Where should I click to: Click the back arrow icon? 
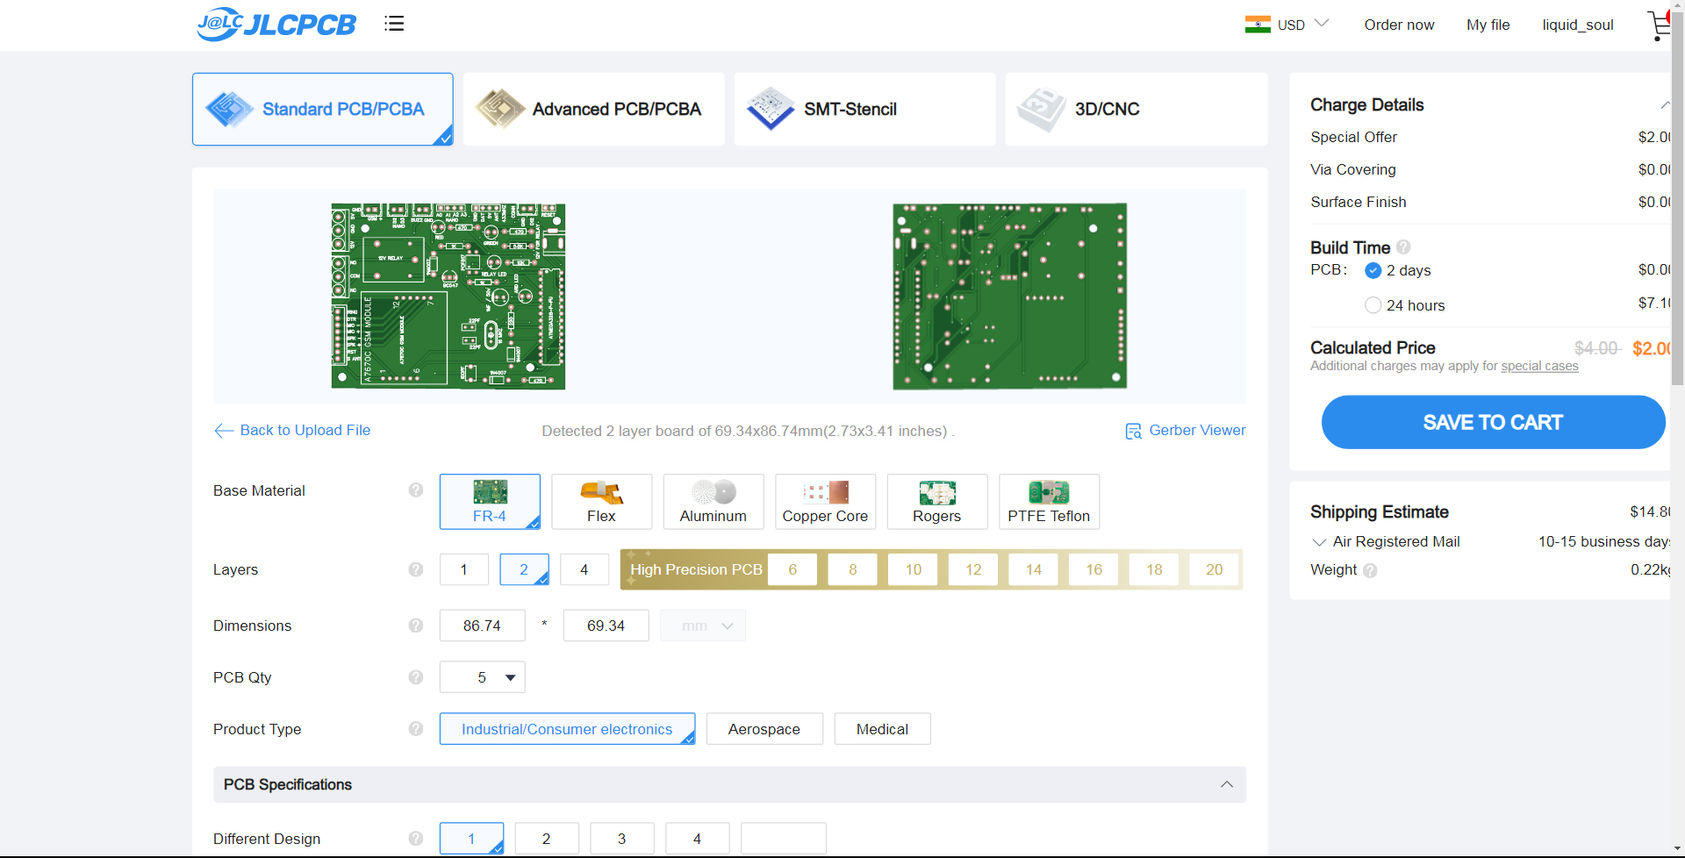[x=224, y=430]
